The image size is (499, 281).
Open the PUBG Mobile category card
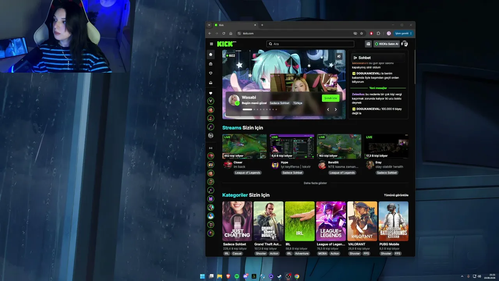(x=393, y=221)
